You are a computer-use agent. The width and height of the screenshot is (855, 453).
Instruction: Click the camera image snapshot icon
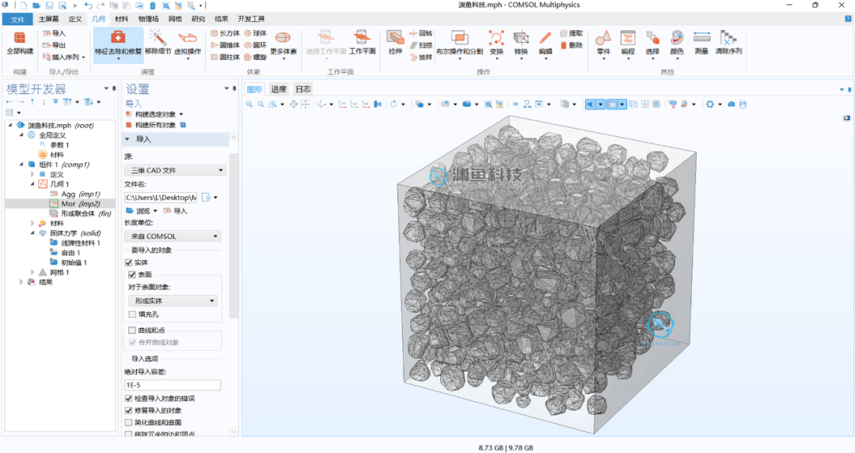[731, 104]
